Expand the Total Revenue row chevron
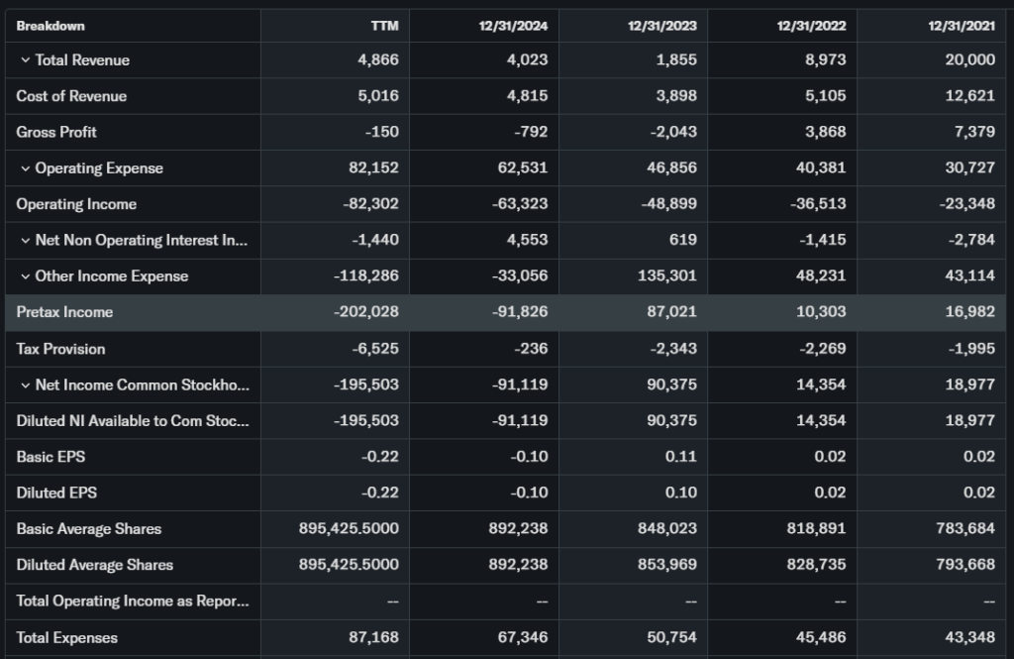Image resolution: width=1014 pixels, height=659 pixels. pos(25,60)
